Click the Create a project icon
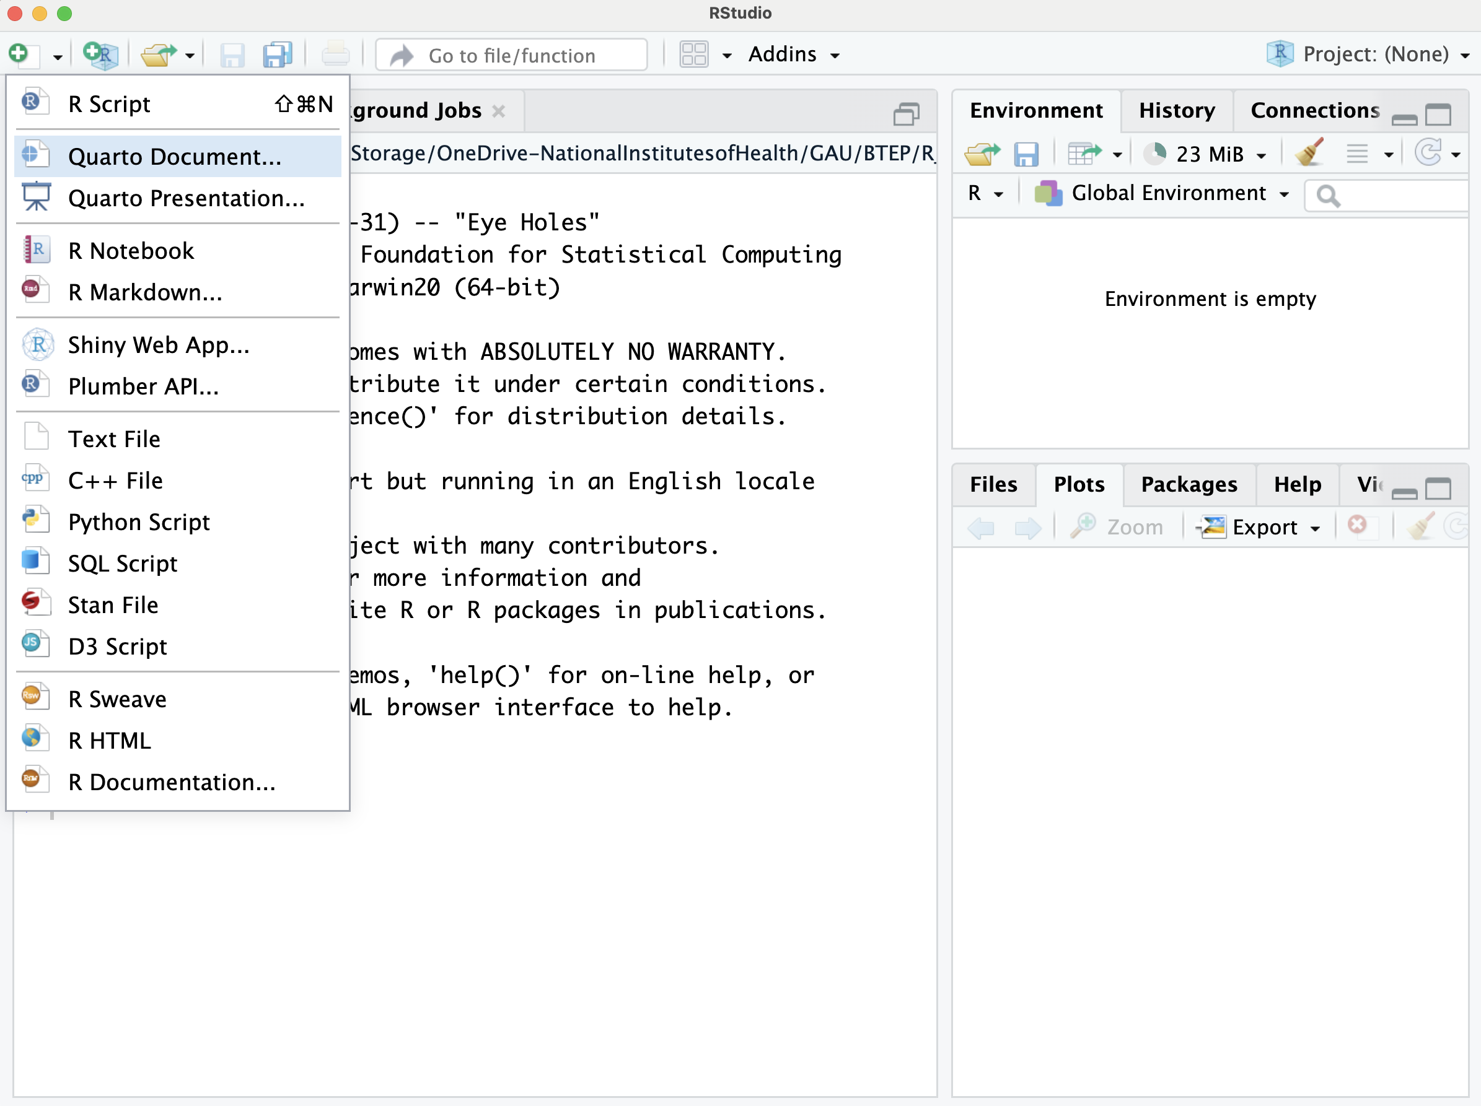This screenshot has height=1106, width=1481. click(x=100, y=55)
